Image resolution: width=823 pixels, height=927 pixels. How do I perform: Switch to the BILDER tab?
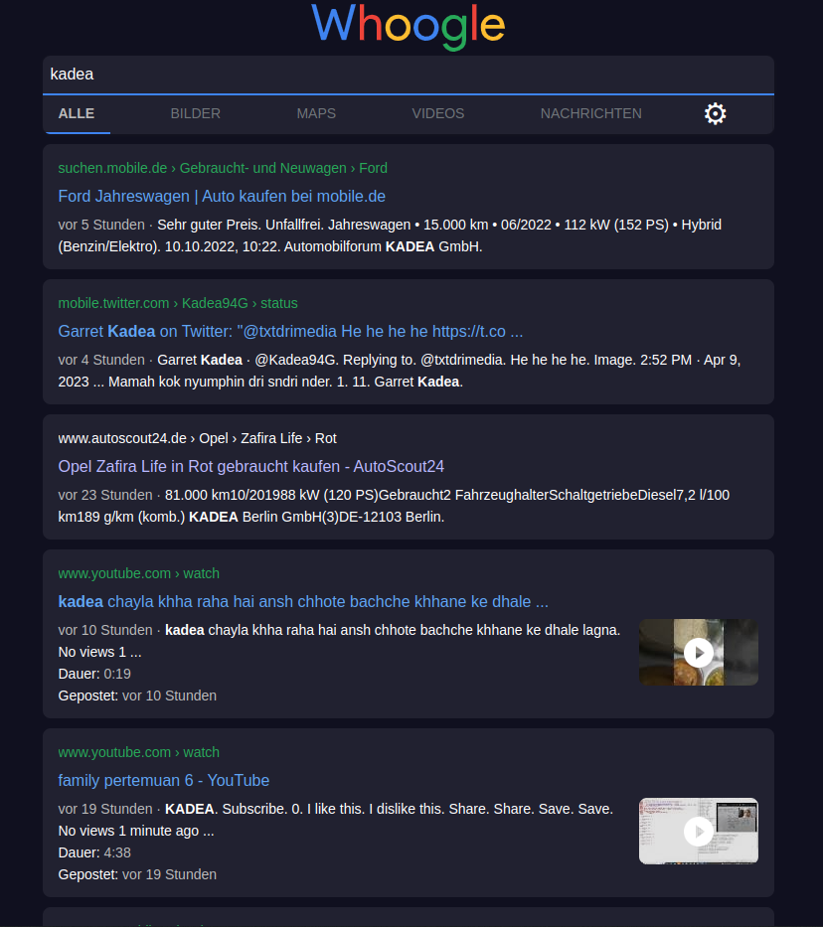click(196, 113)
